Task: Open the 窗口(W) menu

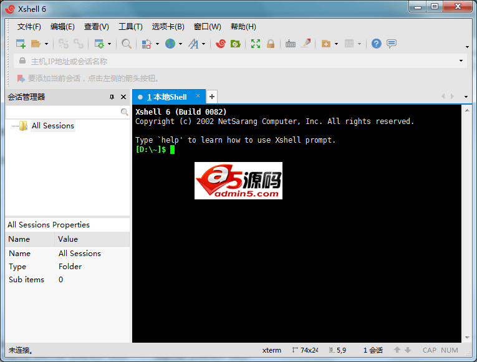Action: tap(208, 27)
